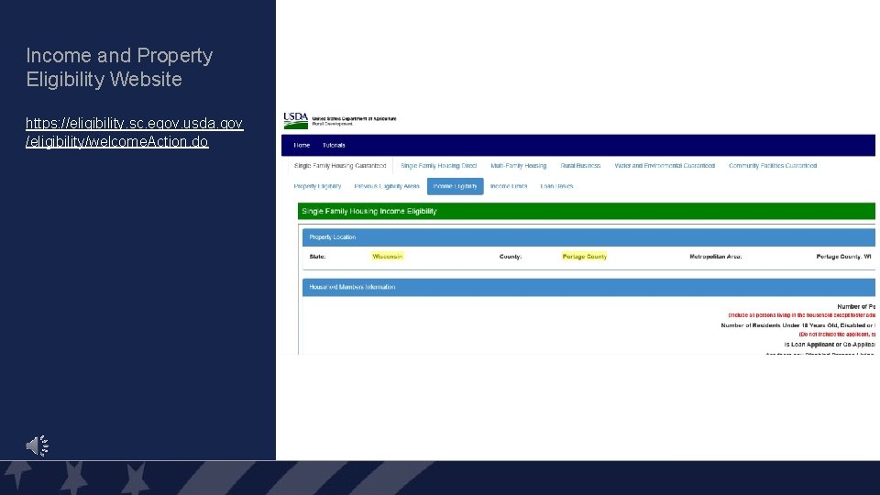
Task: Open Previous Eligibility Areas sub-tab
Action: 387,186
